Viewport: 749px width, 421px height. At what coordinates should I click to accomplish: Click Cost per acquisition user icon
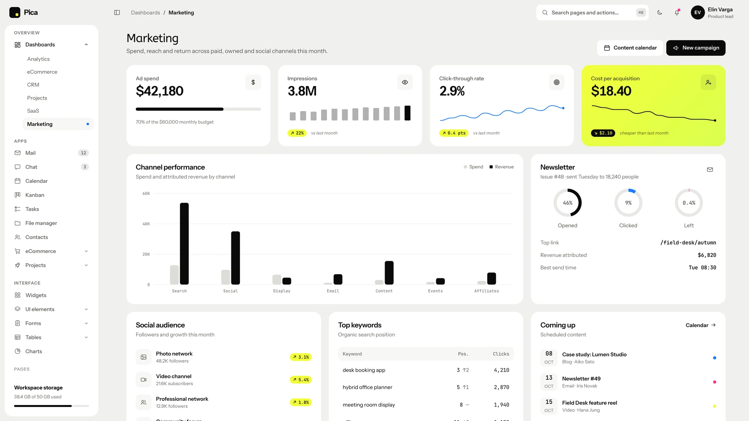(x=708, y=82)
